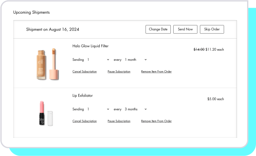Open the Lip Exfoliator product image
This screenshot has height=156, width=256.
pyautogui.click(x=46, y=113)
